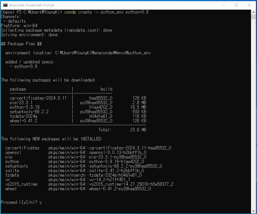Click the 'Proceed ([y]/n)?' prompt

click(19, 203)
